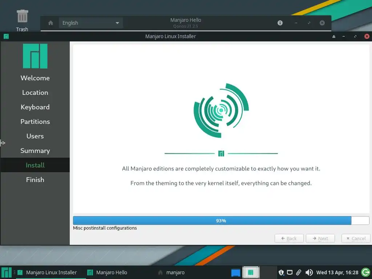Image resolution: width=372 pixels, height=279 pixels.
Task: Close the Manjaro Linux Installer window
Action: [x=367, y=36]
